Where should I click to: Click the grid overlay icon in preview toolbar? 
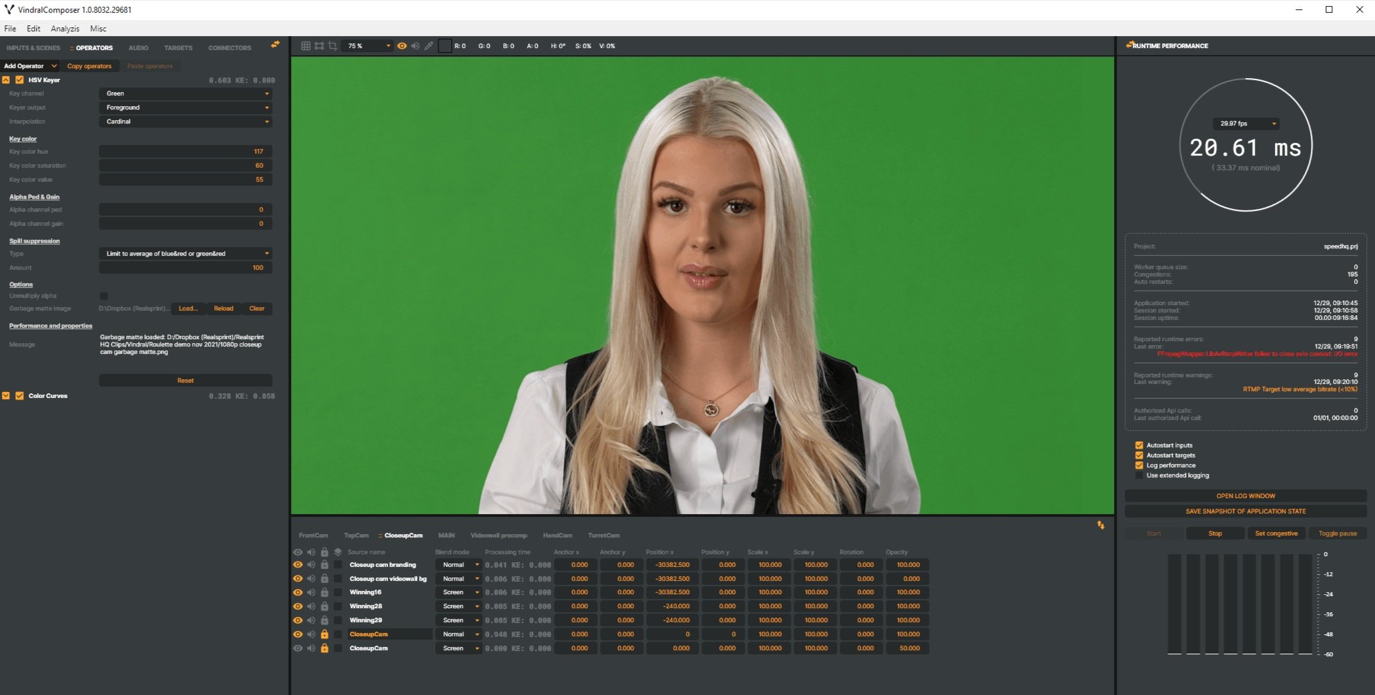coord(306,45)
